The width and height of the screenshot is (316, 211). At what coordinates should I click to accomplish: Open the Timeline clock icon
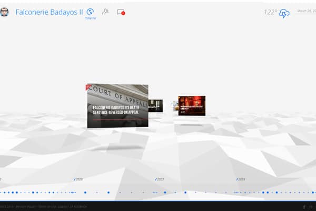90,12
